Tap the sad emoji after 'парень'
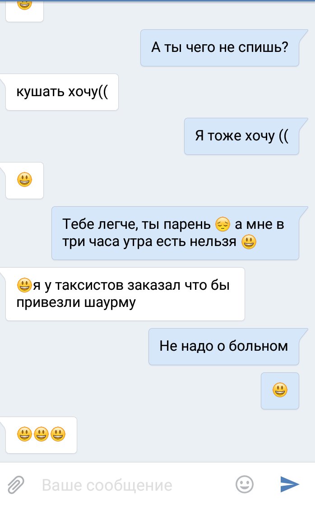 222,224
